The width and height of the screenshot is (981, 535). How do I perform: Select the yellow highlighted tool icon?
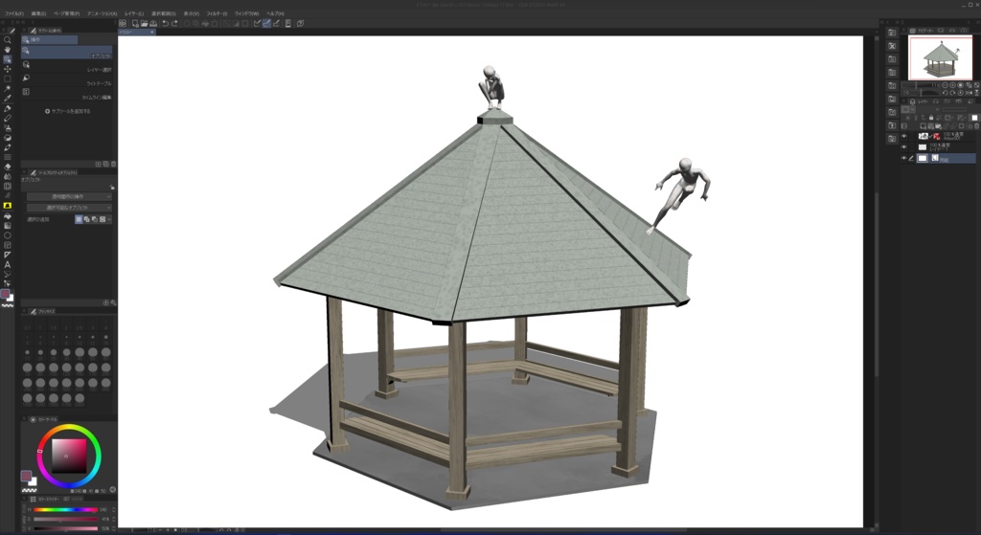point(8,206)
